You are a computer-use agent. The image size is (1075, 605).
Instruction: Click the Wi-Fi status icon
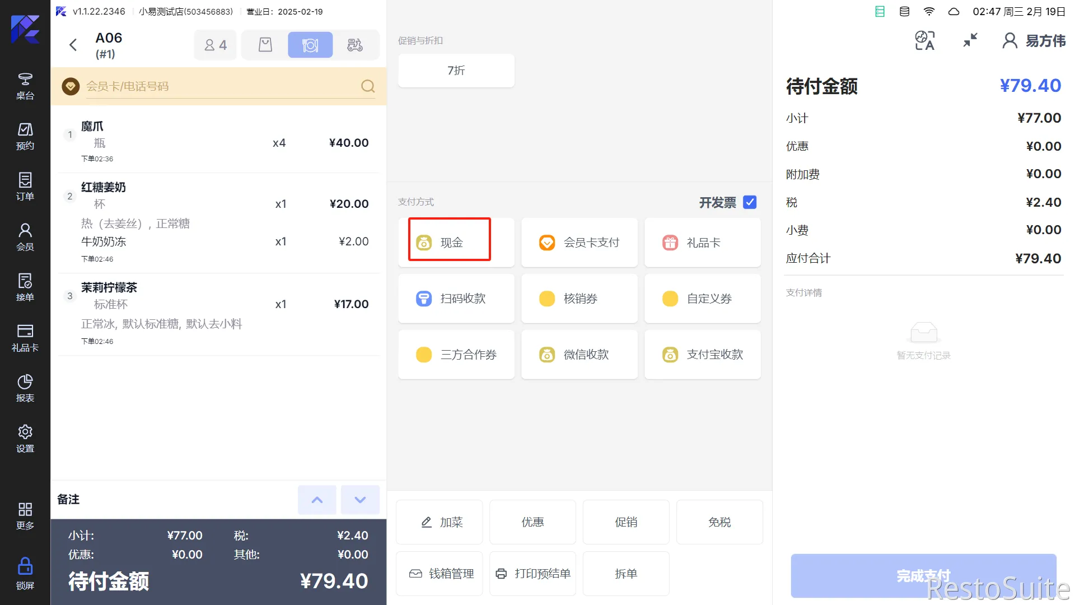[929, 12]
